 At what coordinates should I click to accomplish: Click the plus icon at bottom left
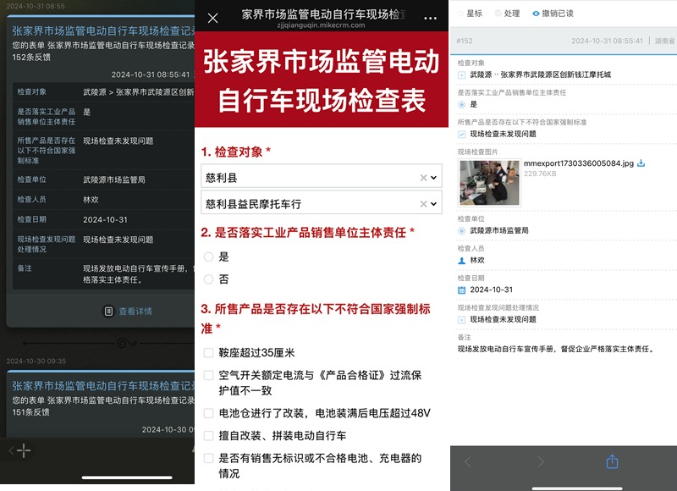pos(24,450)
